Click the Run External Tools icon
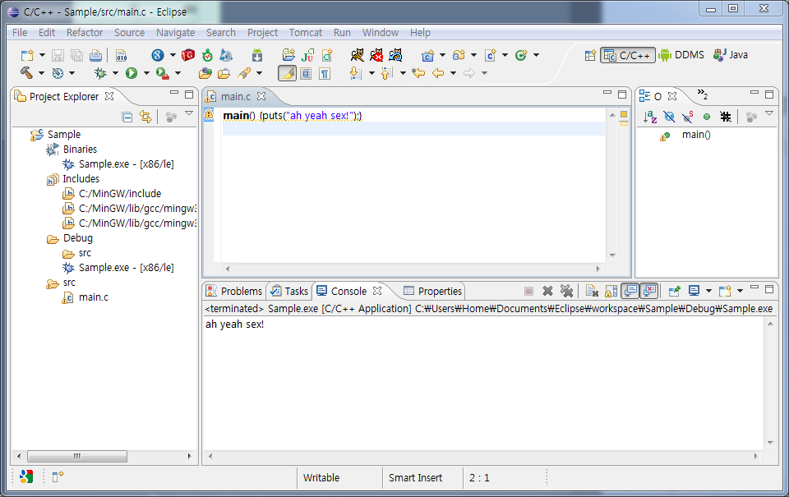The width and height of the screenshot is (789, 497). tap(162, 73)
